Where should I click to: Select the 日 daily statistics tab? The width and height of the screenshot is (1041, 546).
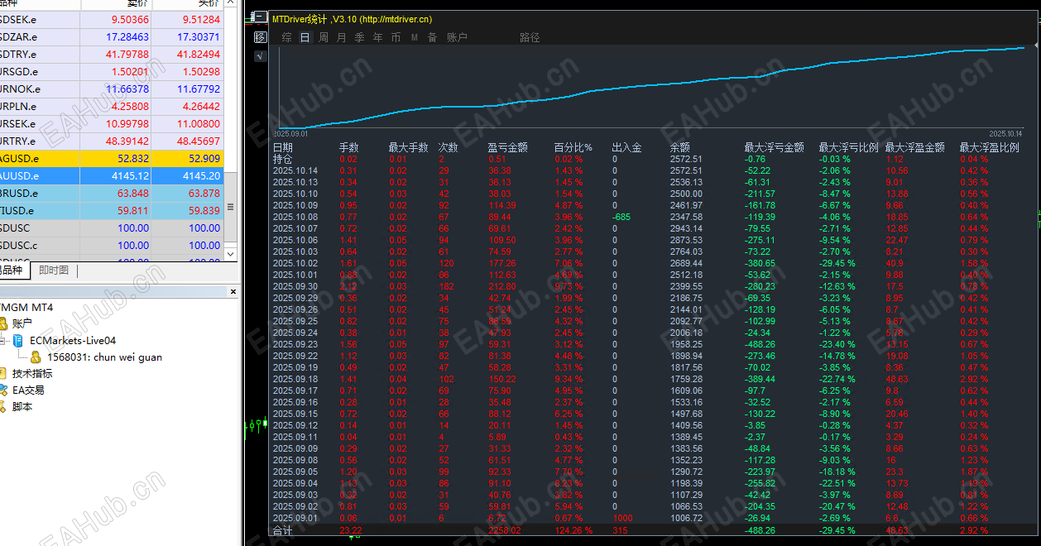click(x=305, y=36)
